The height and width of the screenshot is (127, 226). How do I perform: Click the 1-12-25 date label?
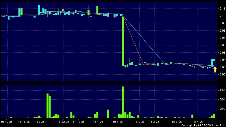click(x=39, y=122)
